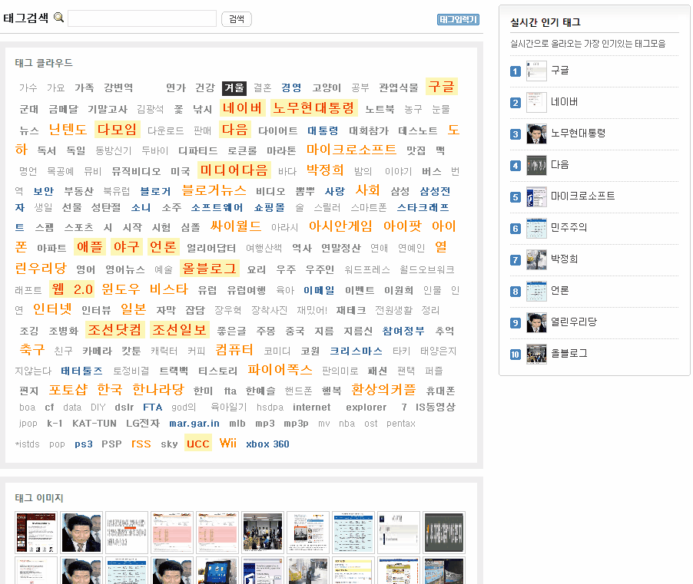The image size is (693, 584).
Task: Open the rank 1 구글 thumbnail
Action: point(536,71)
